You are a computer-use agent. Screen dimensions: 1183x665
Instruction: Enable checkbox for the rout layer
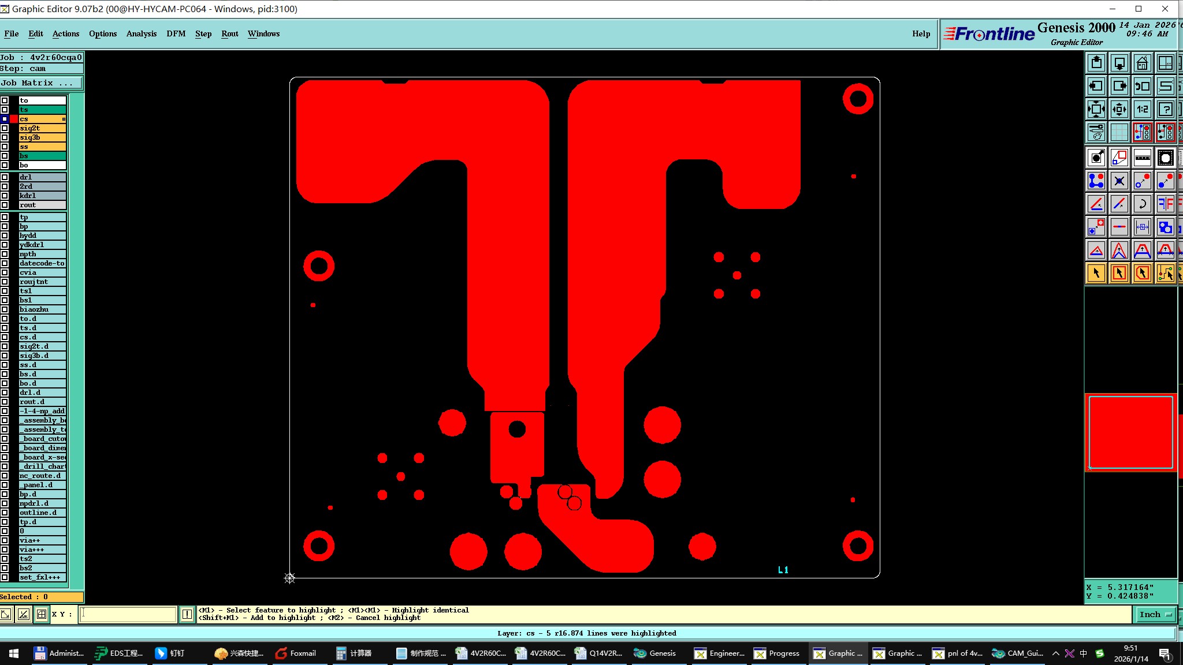pos(5,205)
